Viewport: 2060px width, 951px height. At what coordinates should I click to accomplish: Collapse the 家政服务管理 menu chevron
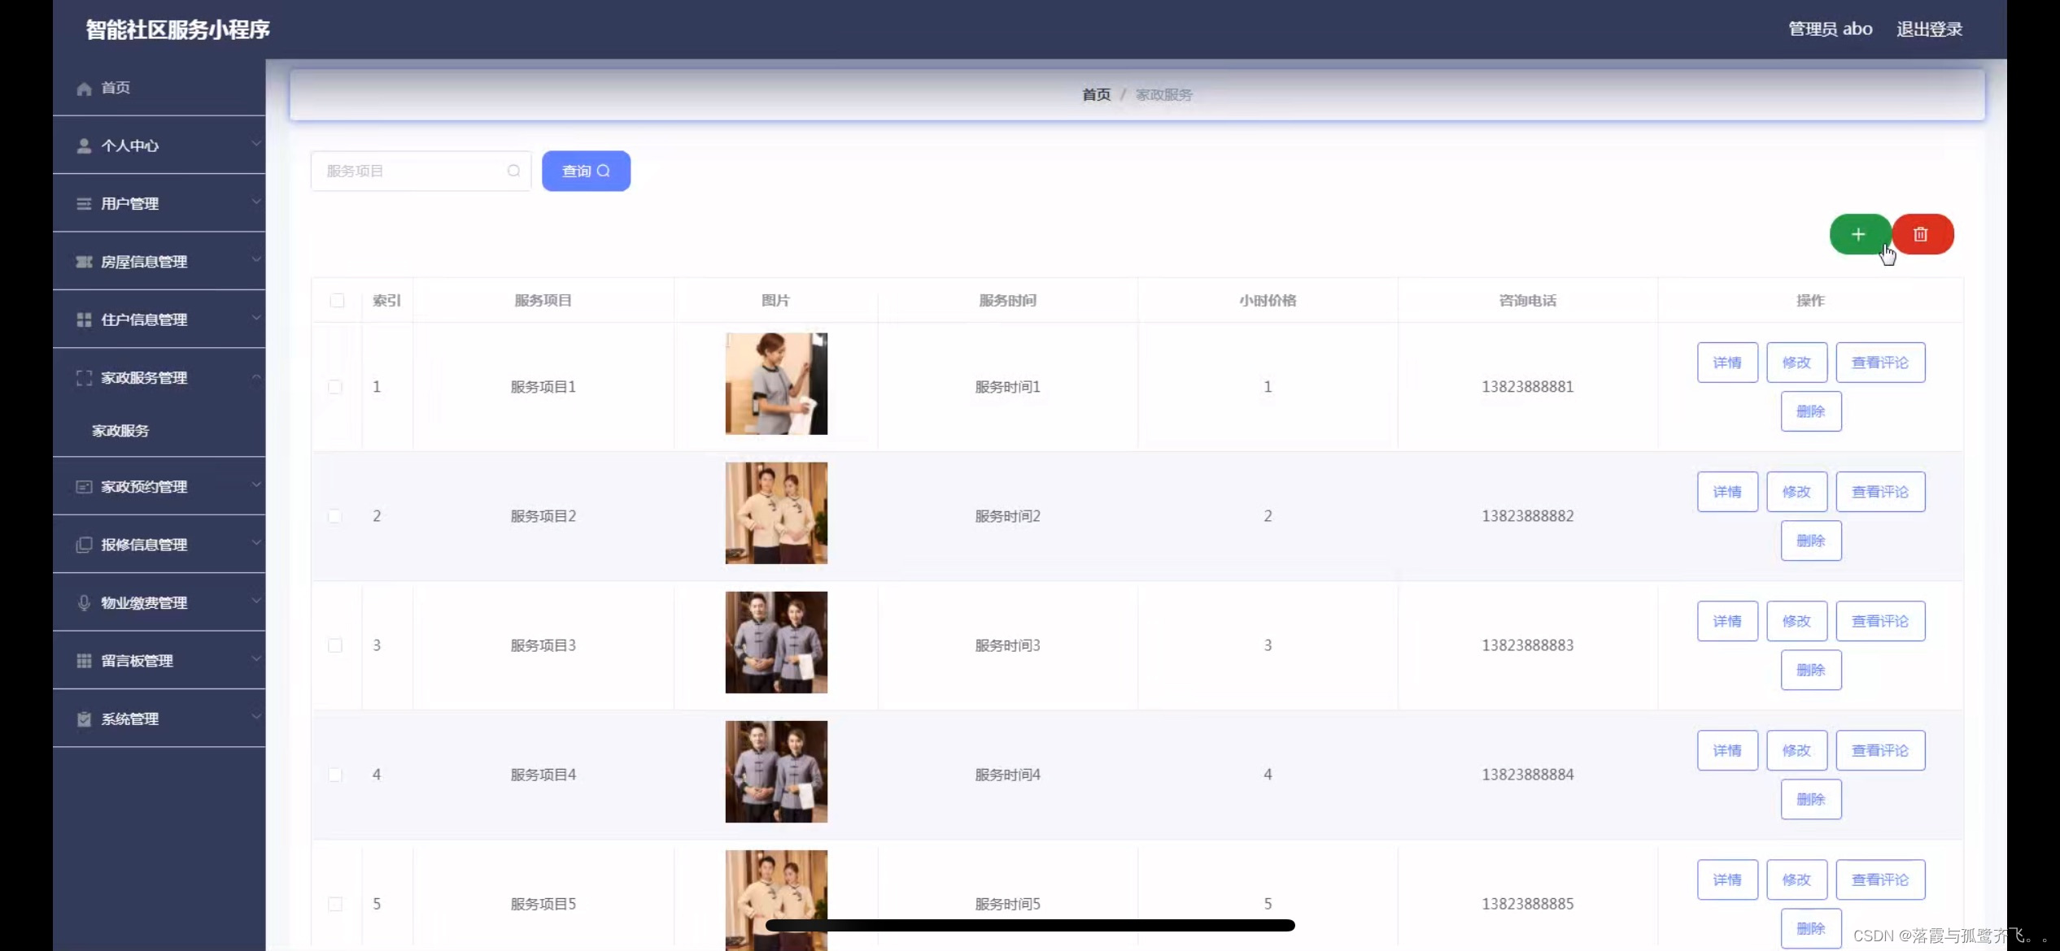coord(256,377)
